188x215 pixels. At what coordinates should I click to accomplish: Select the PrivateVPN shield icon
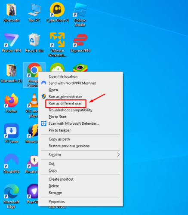click(33, 161)
